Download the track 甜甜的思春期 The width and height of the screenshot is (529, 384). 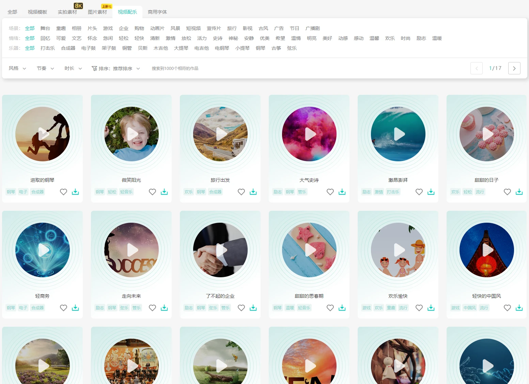(x=342, y=308)
